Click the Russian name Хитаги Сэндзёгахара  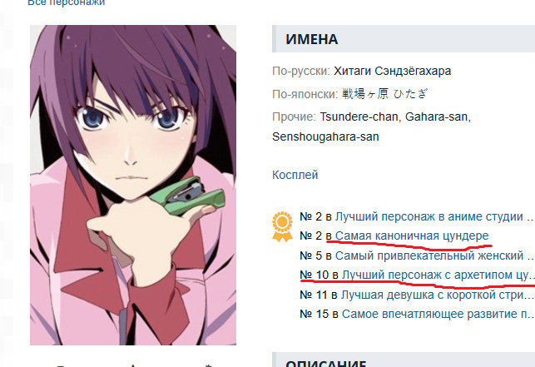[393, 71]
